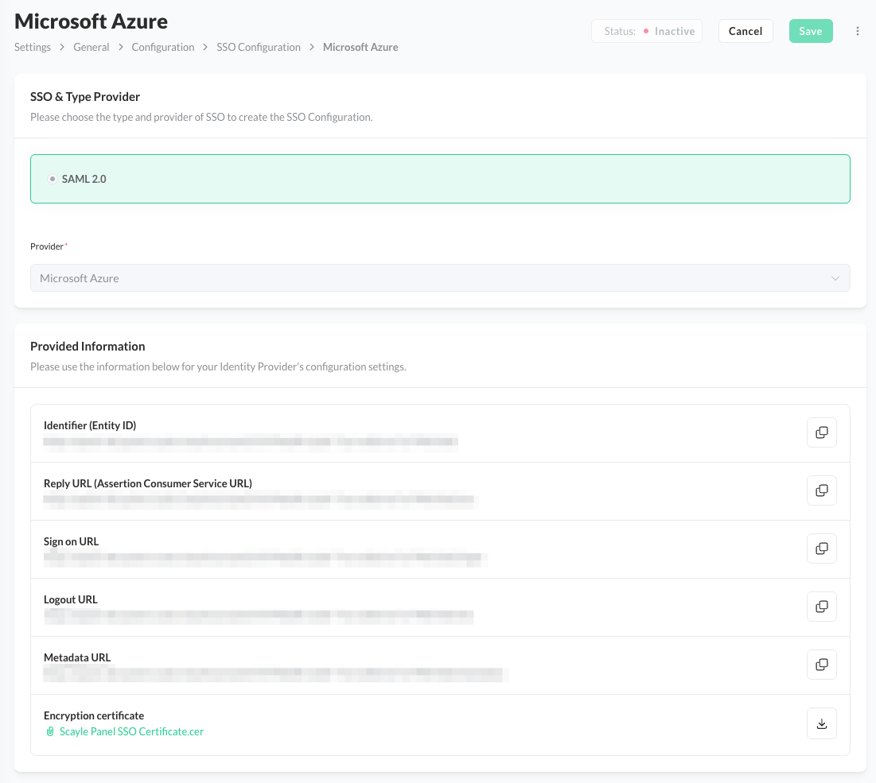Navigate to General breadcrumb item
The width and height of the screenshot is (876, 783).
tap(91, 47)
